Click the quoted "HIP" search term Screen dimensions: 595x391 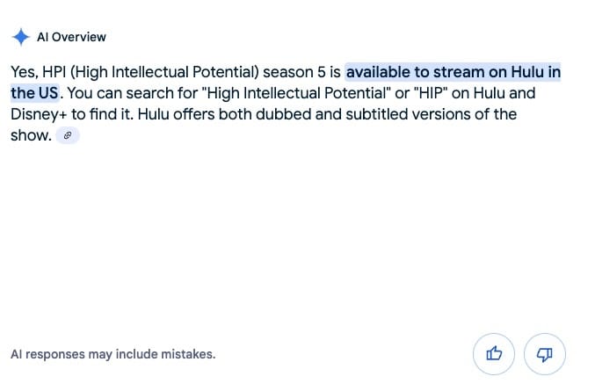tap(431, 93)
